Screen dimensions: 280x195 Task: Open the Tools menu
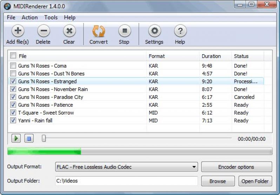tap(51, 18)
